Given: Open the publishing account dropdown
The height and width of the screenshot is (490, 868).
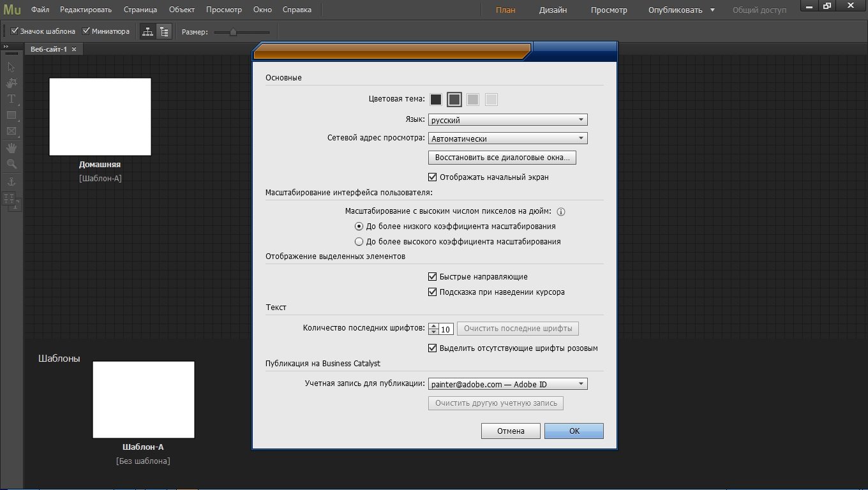Looking at the screenshot, I should pyautogui.click(x=507, y=384).
